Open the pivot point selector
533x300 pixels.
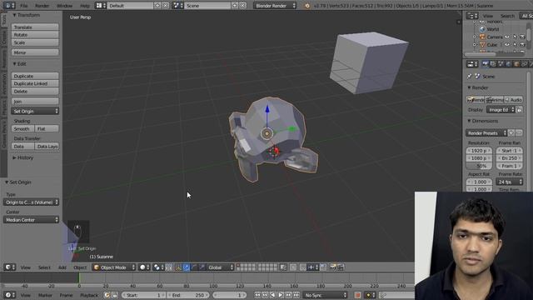[158, 267]
